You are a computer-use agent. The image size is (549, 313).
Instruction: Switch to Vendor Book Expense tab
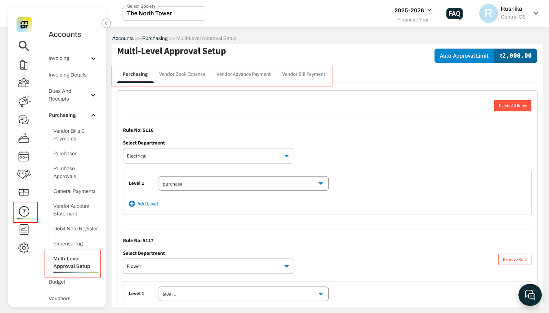pos(182,74)
